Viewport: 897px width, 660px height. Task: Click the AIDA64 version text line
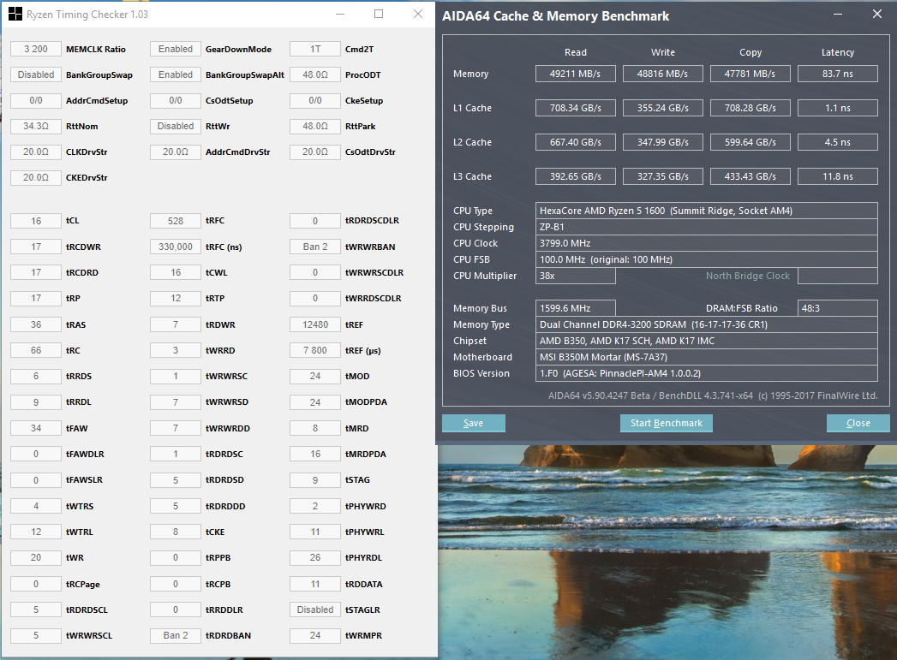click(712, 395)
